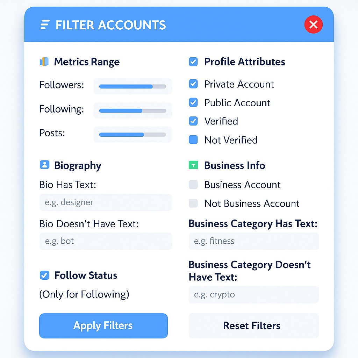Uncheck the Private Account checkbox
The height and width of the screenshot is (358, 358).
[193, 84]
